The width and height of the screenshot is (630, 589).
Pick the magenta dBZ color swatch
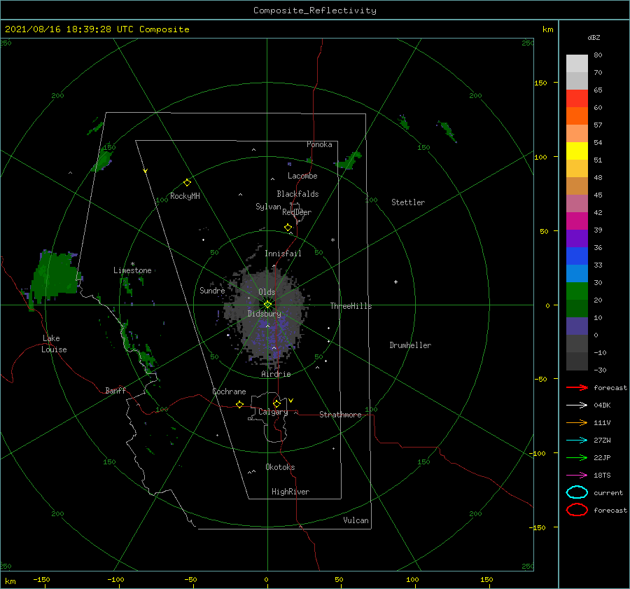[x=577, y=221]
